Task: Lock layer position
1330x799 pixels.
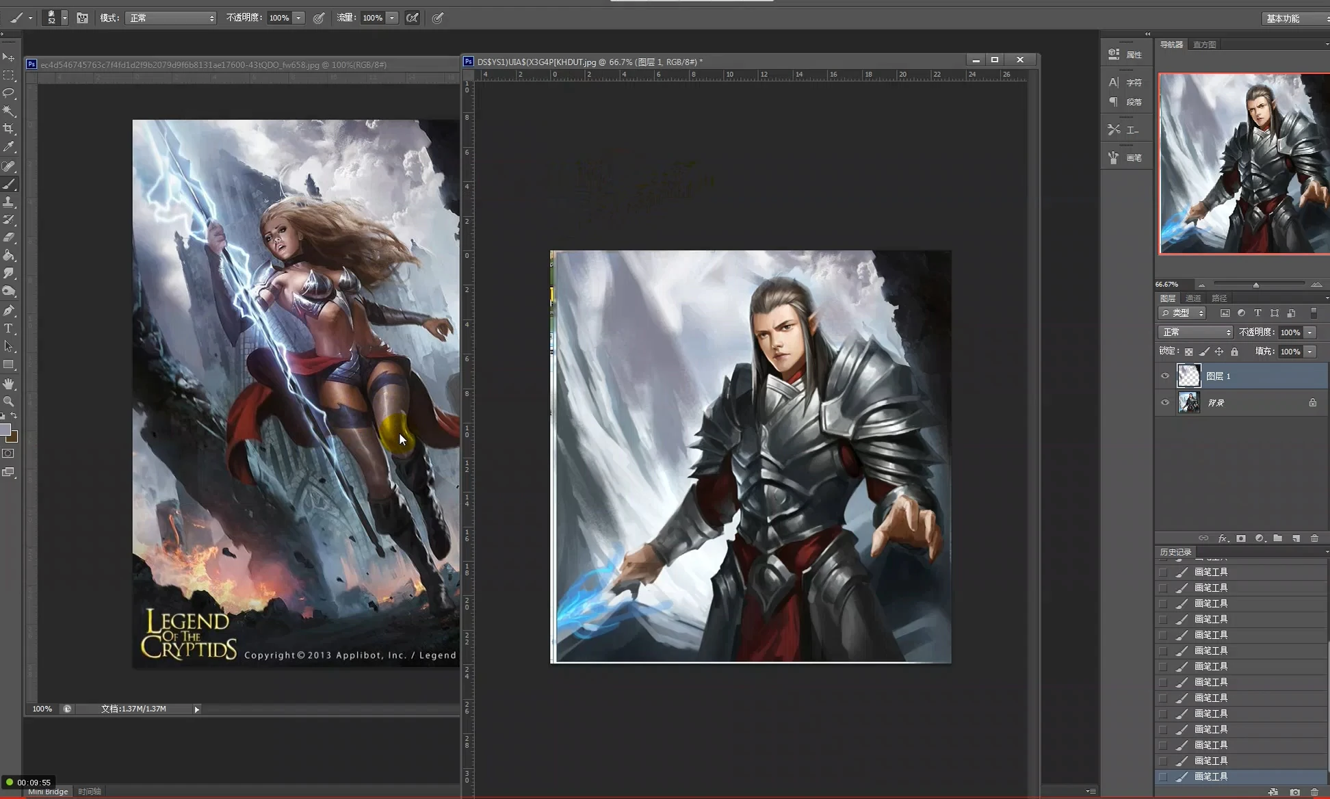Action: [x=1219, y=352]
